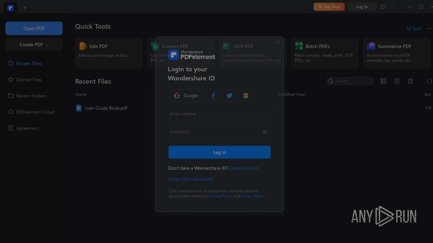The width and height of the screenshot is (433, 243).
Task: Click the Edit PDF quick tool
Action: 109,53
